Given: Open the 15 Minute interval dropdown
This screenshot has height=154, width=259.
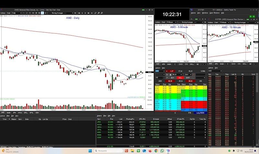Looking at the screenshot, I should coord(224,22).
